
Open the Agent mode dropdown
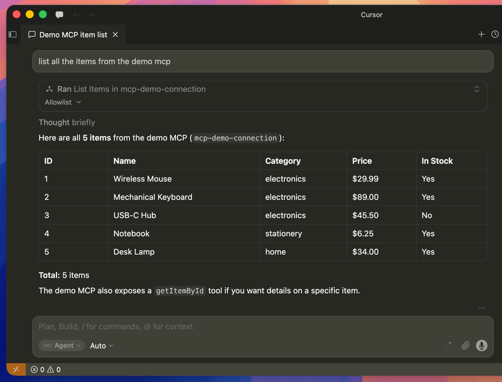click(62, 346)
